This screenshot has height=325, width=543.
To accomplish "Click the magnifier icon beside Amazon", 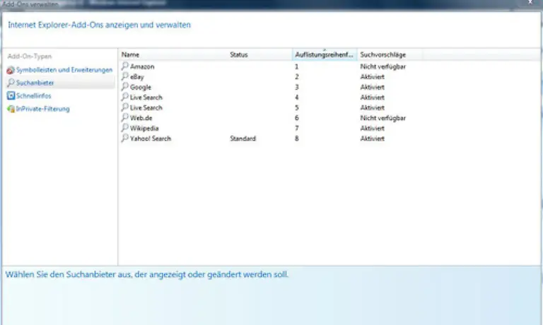I will coord(125,66).
